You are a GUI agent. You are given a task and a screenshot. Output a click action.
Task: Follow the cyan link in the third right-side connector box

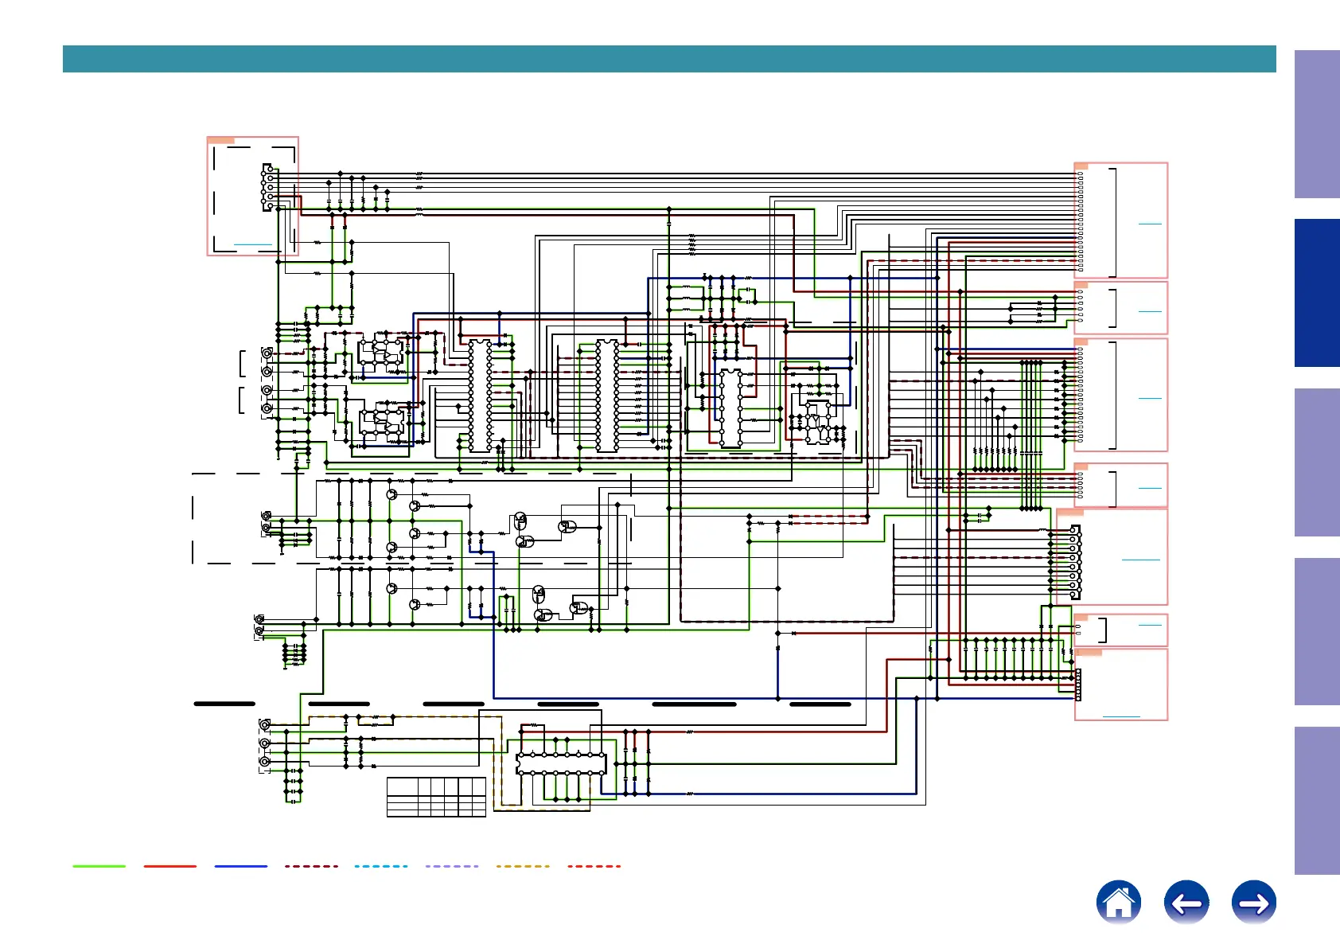(1150, 397)
